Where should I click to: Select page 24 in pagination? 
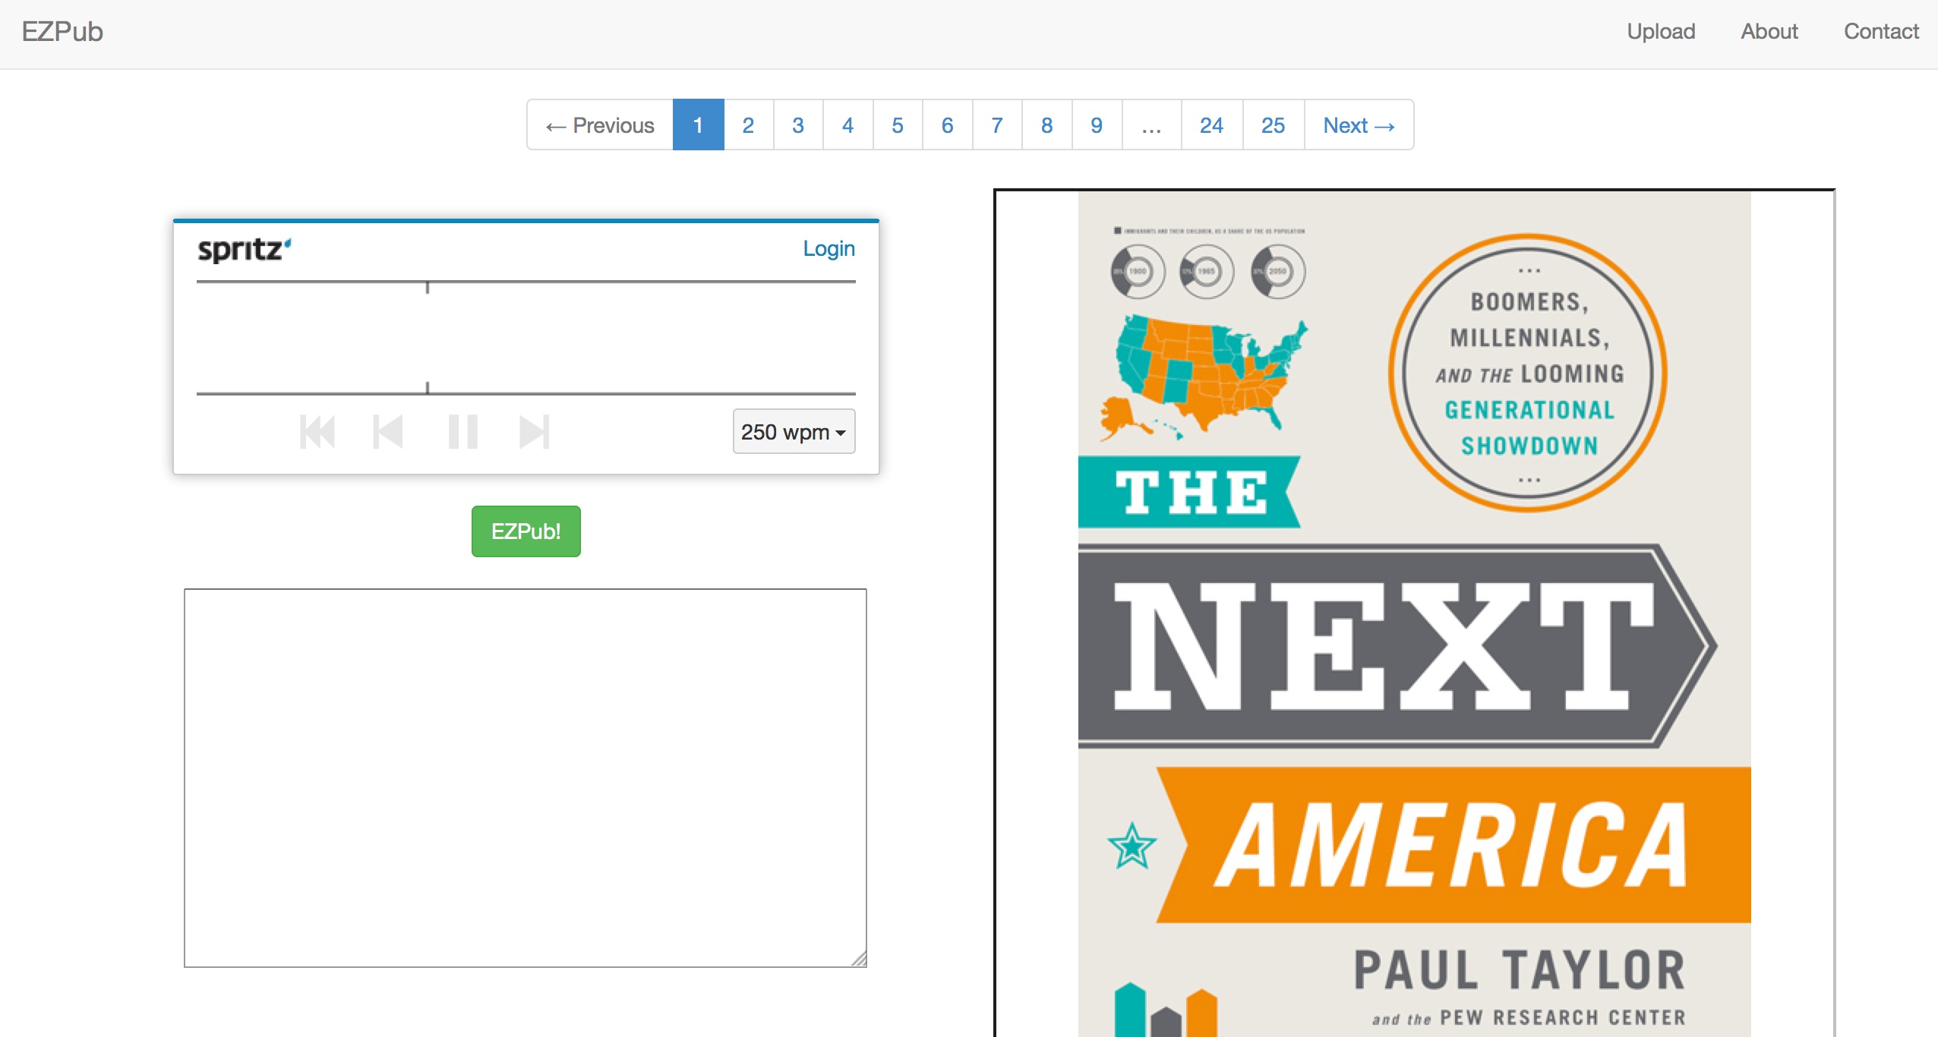[1211, 125]
